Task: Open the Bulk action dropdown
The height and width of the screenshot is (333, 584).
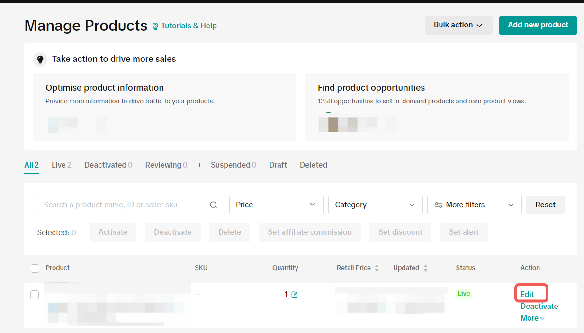Action: 458,25
